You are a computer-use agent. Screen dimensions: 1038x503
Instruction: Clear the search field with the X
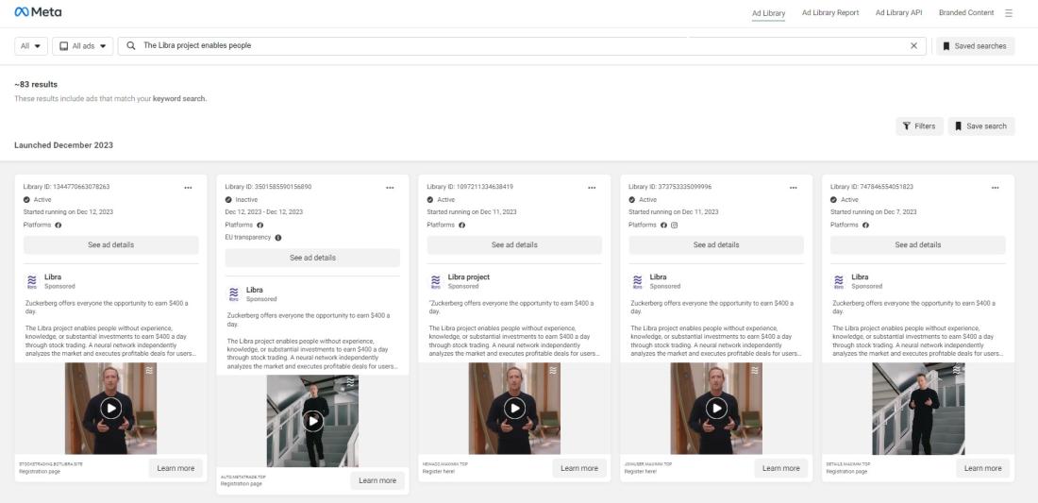913,45
